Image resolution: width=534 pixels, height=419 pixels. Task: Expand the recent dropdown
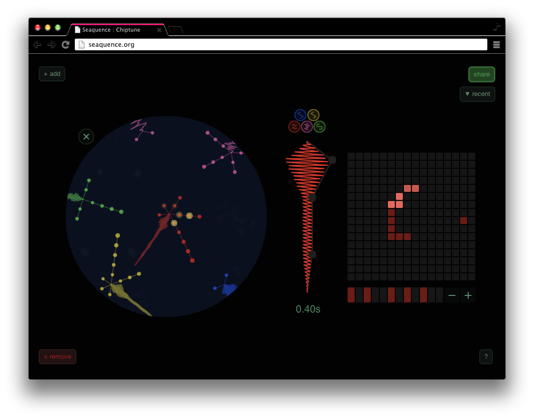[x=477, y=94]
